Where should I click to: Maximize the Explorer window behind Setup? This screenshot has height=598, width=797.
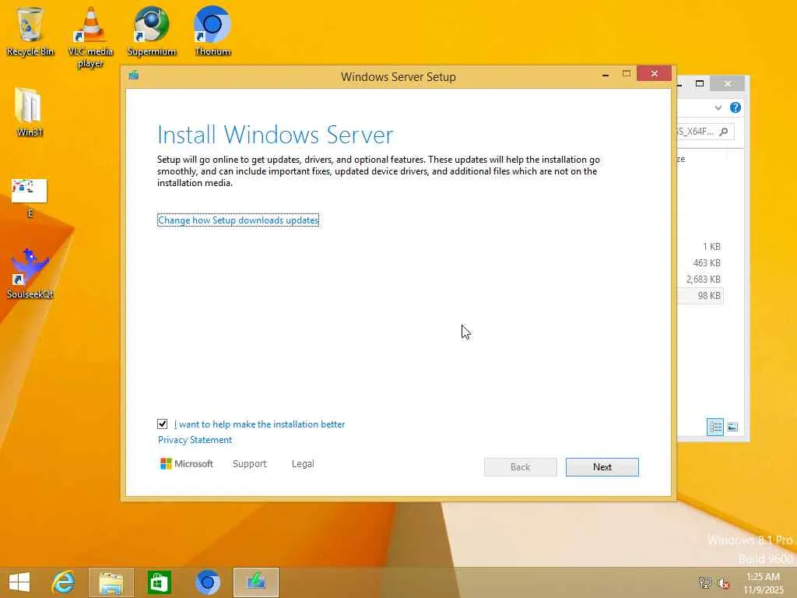point(700,83)
